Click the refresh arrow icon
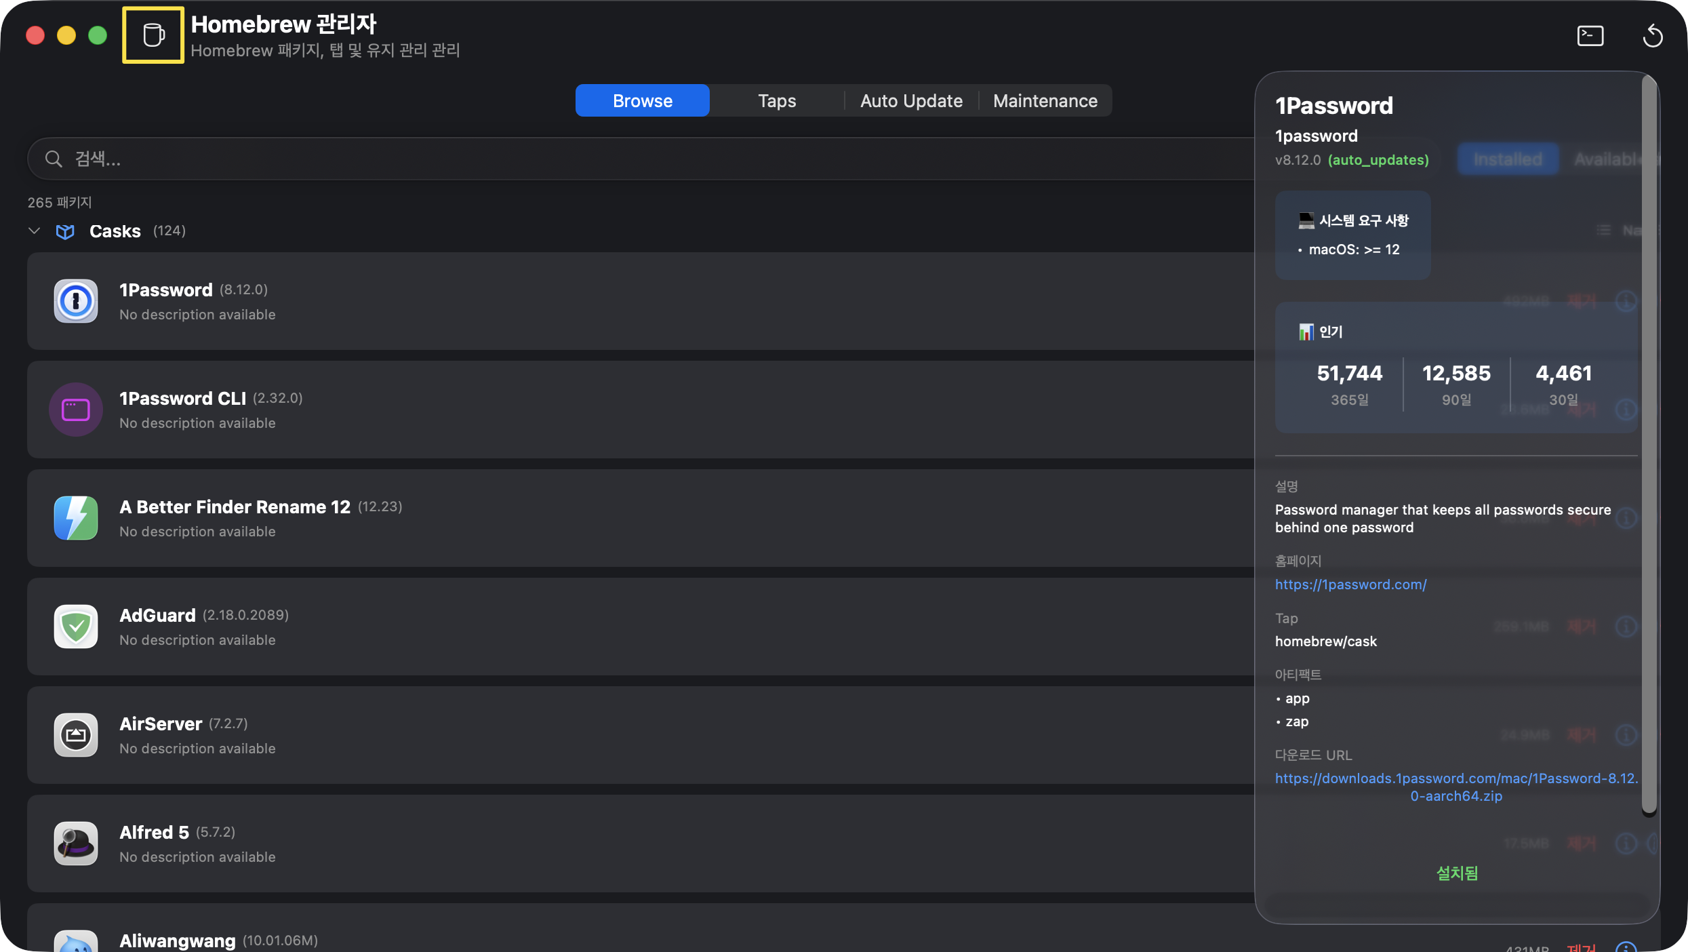 point(1652,35)
